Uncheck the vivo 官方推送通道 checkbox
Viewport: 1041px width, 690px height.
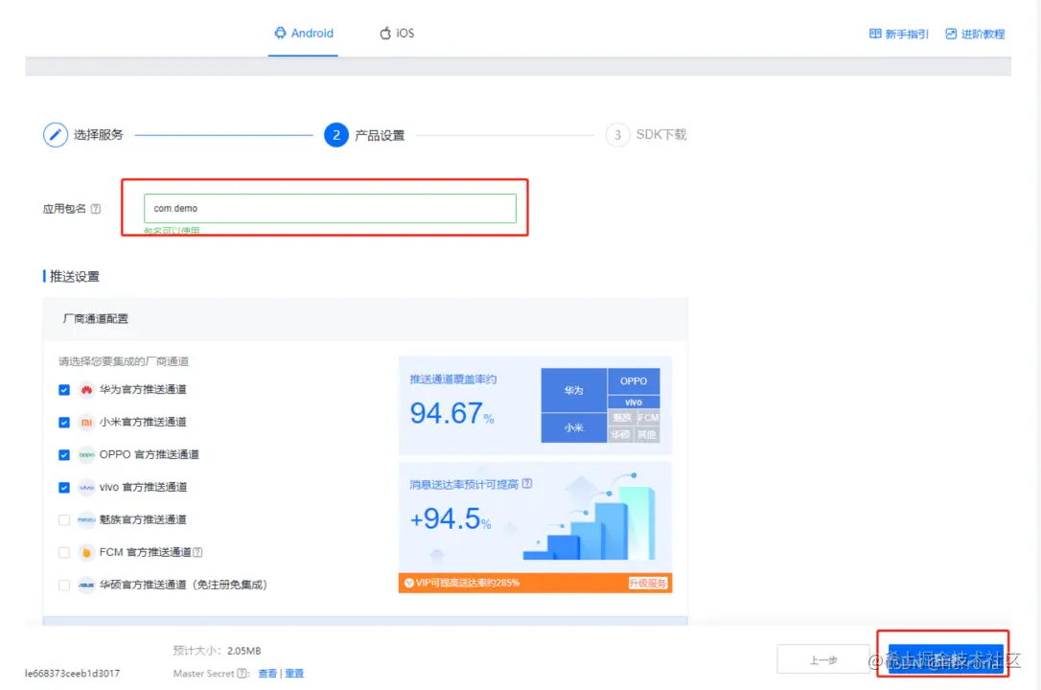(x=63, y=488)
